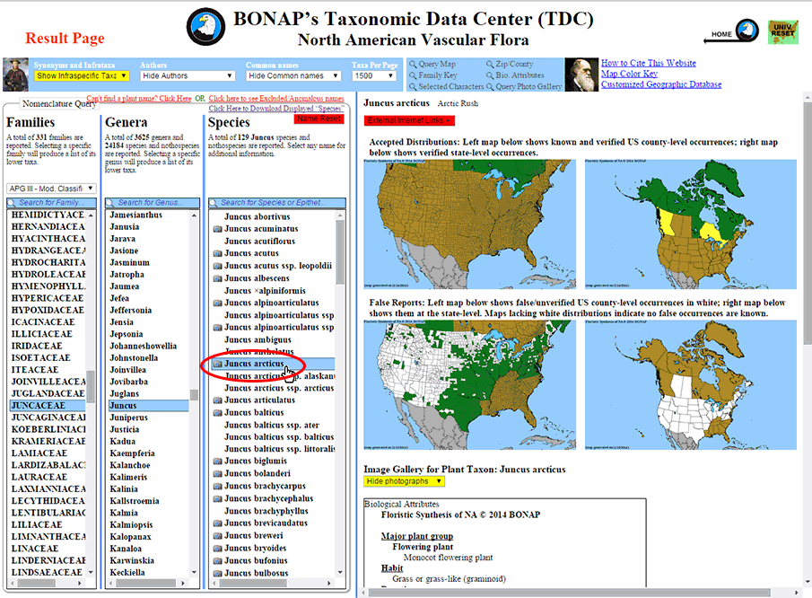
Task: Open Taxa Per Page 1500 dropdown
Action: [x=374, y=75]
